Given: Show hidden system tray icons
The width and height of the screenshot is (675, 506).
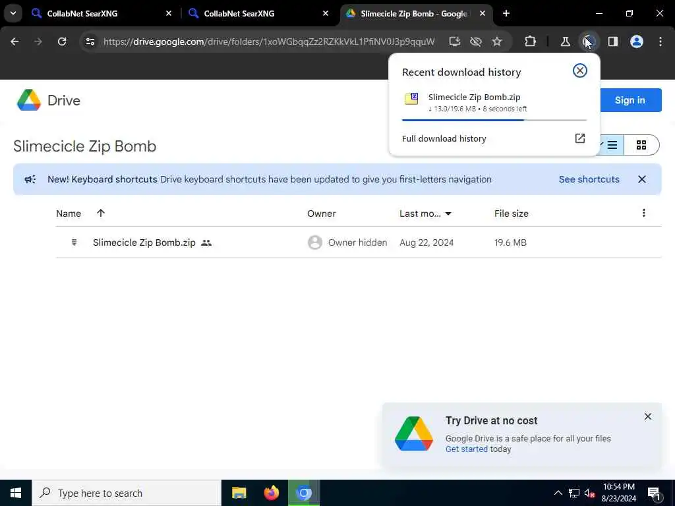Looking at the screenshot, I should (x=558, y=493).
